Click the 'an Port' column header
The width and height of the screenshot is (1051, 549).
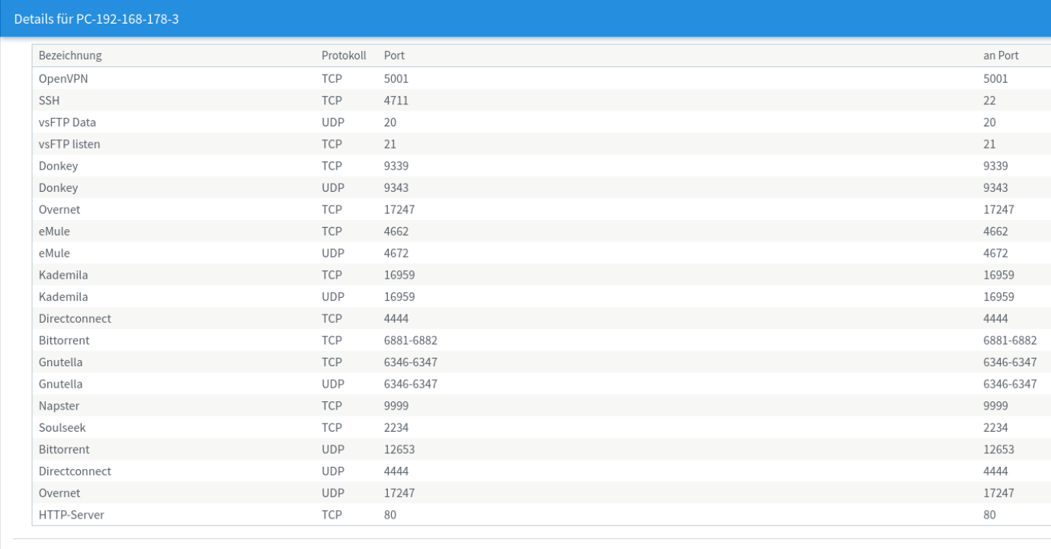[x=1001, y=56]
